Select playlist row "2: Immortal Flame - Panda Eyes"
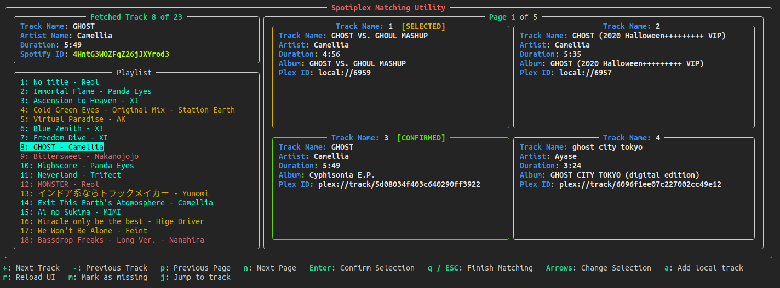 point(86,91)
